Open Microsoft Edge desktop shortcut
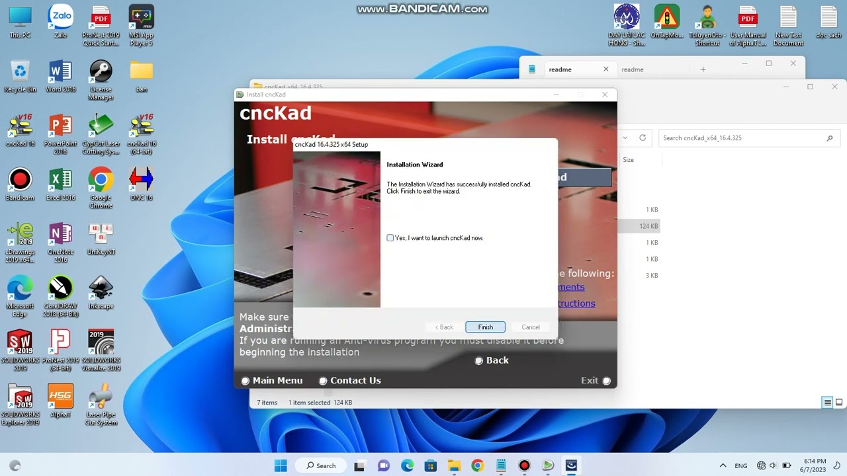 click(20, 297)
